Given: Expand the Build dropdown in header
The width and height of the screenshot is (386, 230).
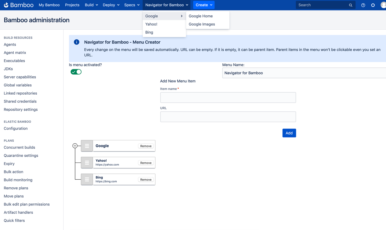Looking at the screenshot, I should [x=92, y=5].
